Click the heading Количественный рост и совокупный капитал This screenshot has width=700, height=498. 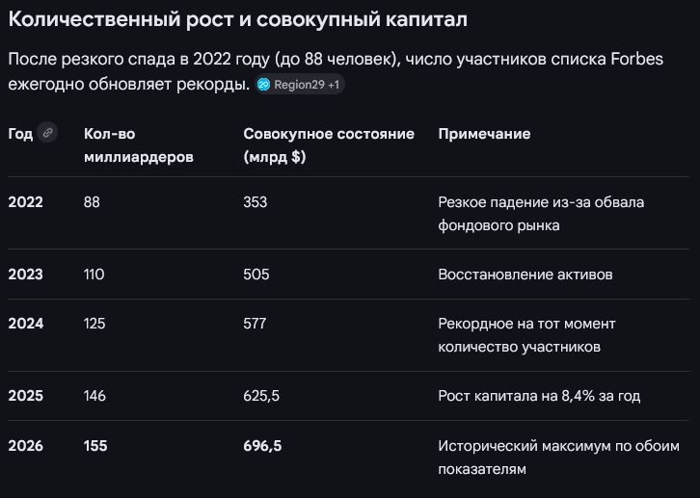tap(237, 19)
